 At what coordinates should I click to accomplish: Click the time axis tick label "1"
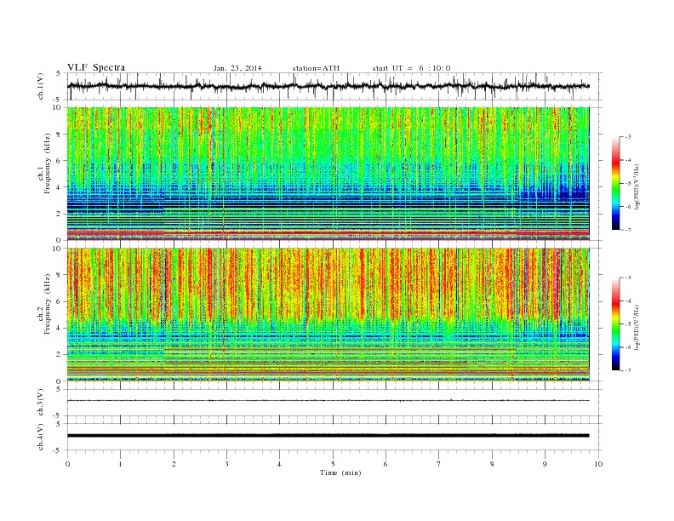click(x=120, y=464)
